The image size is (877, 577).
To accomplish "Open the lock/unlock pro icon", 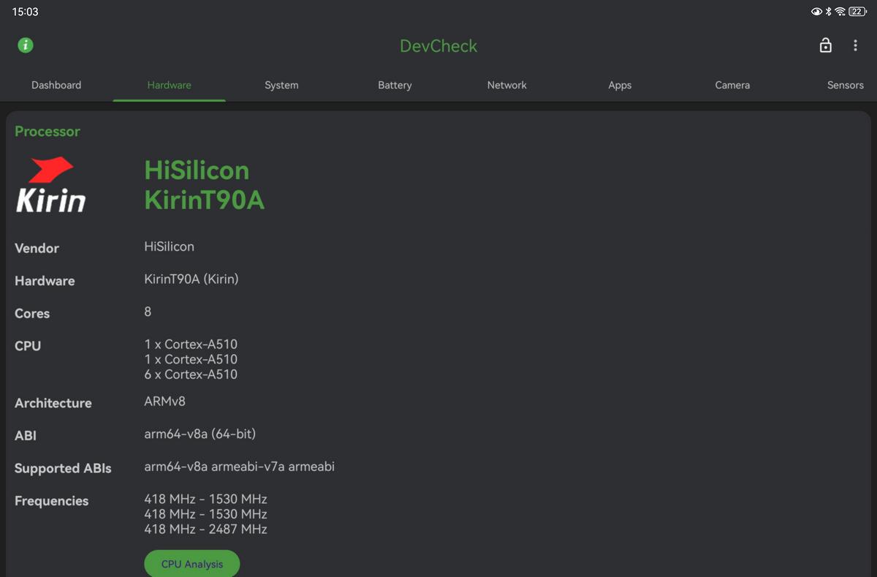I will pos(825,45).
